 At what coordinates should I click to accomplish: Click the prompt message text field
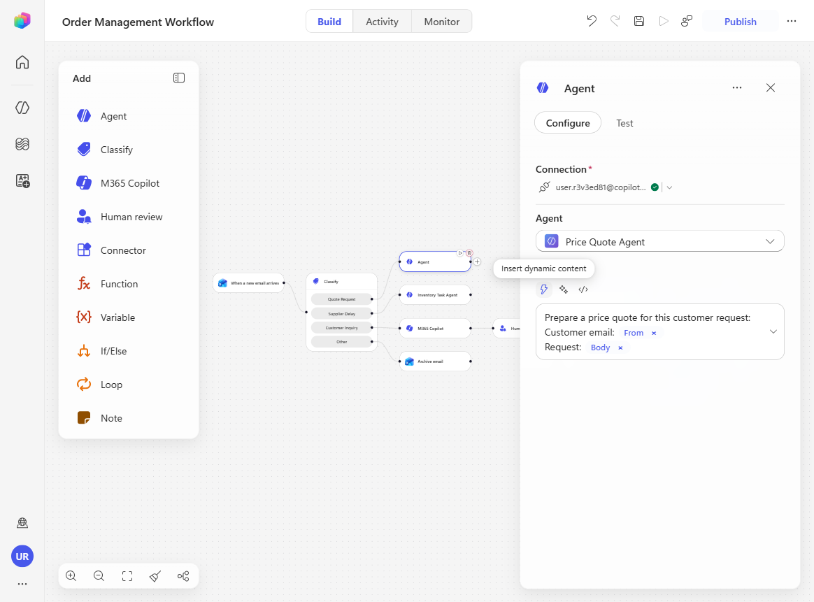(660, 331)
